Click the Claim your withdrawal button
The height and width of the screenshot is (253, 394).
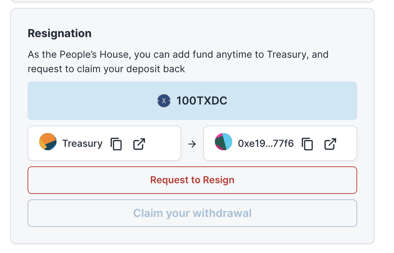[x=192, y=213]
